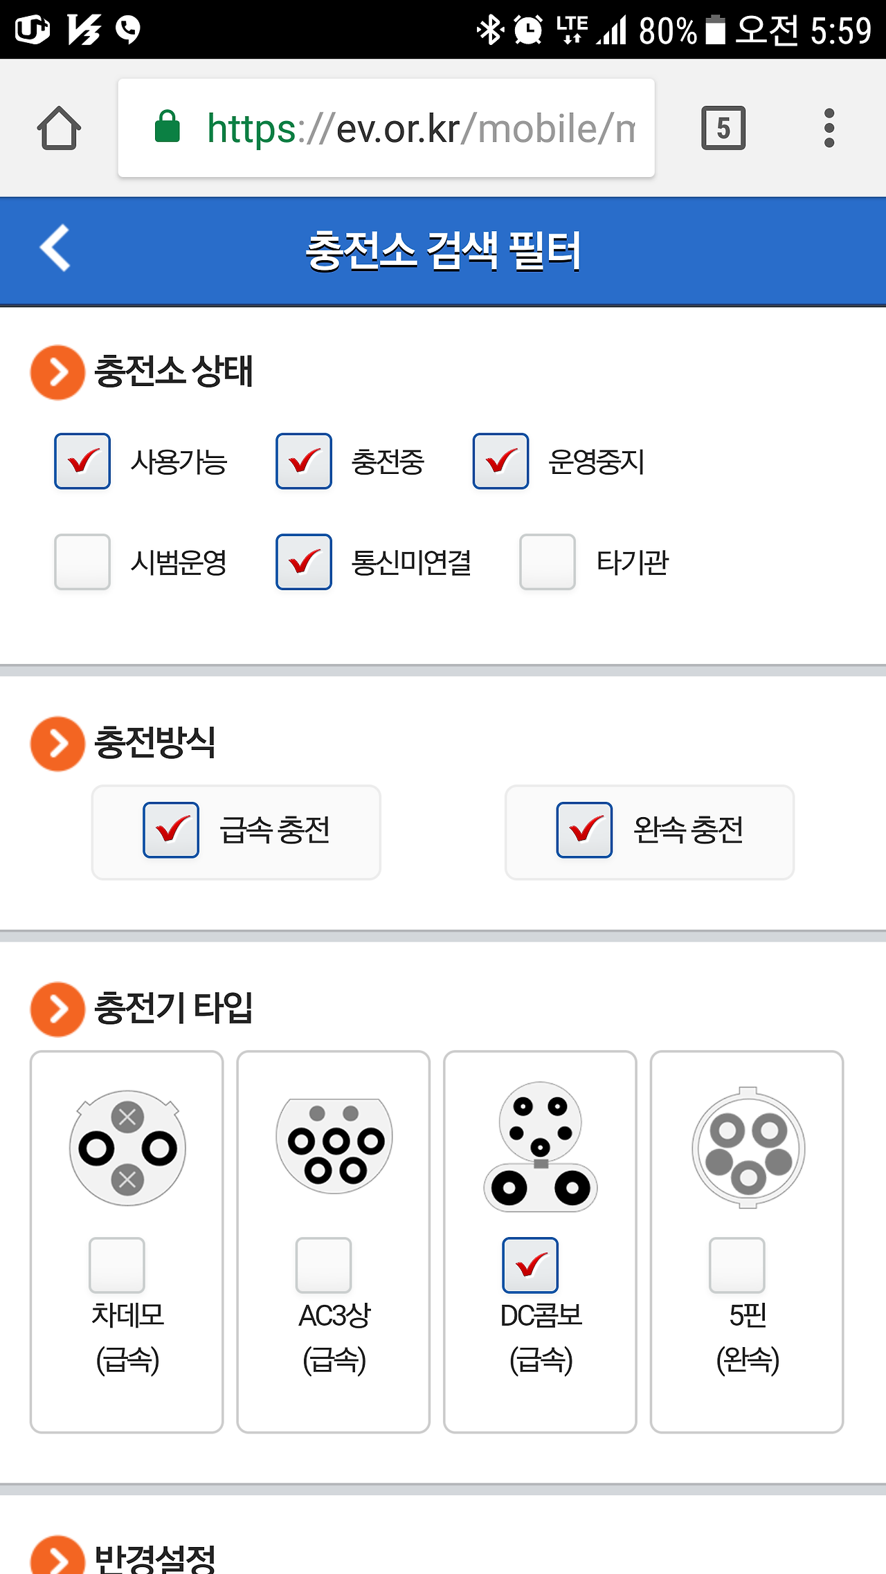Open the browser tab switcher showing 5
Screen dimensions: 886x1574
723,128
